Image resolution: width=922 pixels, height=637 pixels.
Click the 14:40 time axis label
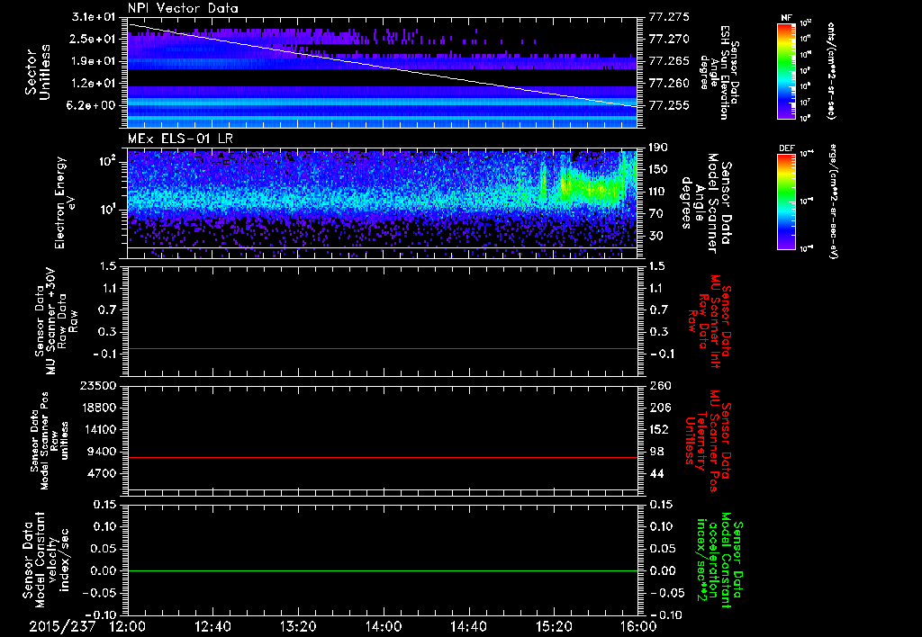coord(468,626)
